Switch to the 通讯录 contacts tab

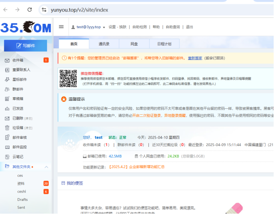click(104, 44)
